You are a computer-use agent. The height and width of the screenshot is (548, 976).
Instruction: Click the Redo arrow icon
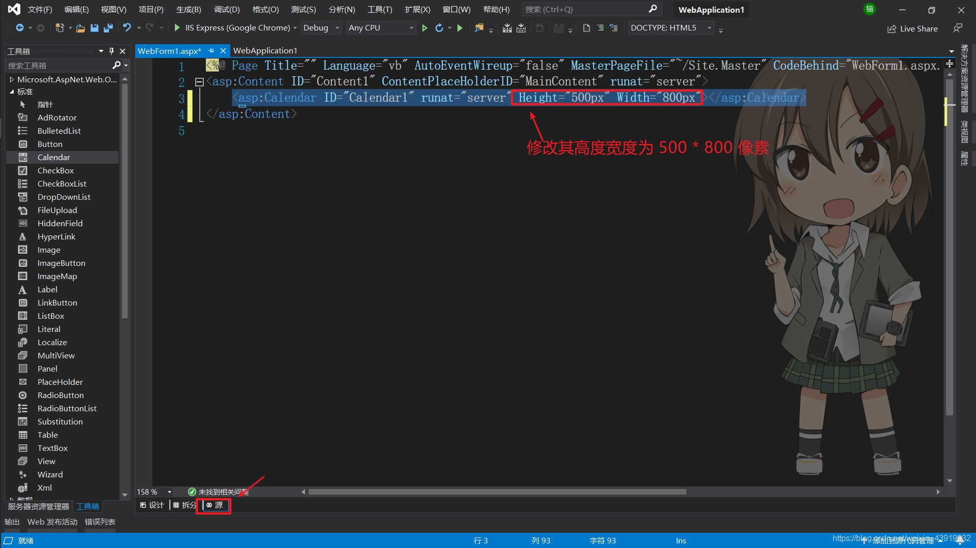coord(149,27)
